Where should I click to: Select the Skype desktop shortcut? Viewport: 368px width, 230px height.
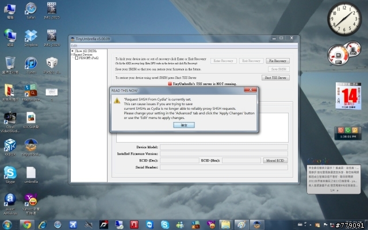point(10,175)
